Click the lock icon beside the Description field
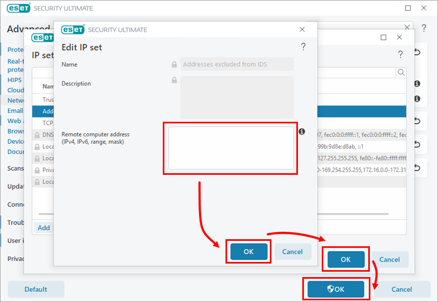This screenshot has width=438, height=302. tap(174, 80)
